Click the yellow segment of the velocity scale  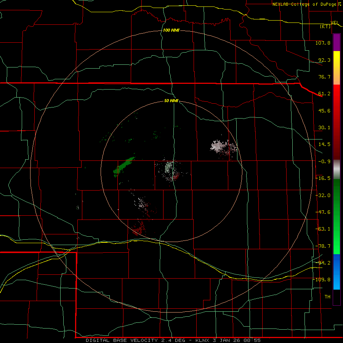pyautogui.click(x=337, y=59)
